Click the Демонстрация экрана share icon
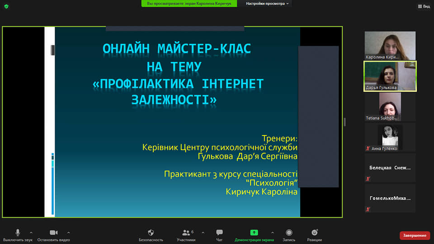 coord(254,233)
